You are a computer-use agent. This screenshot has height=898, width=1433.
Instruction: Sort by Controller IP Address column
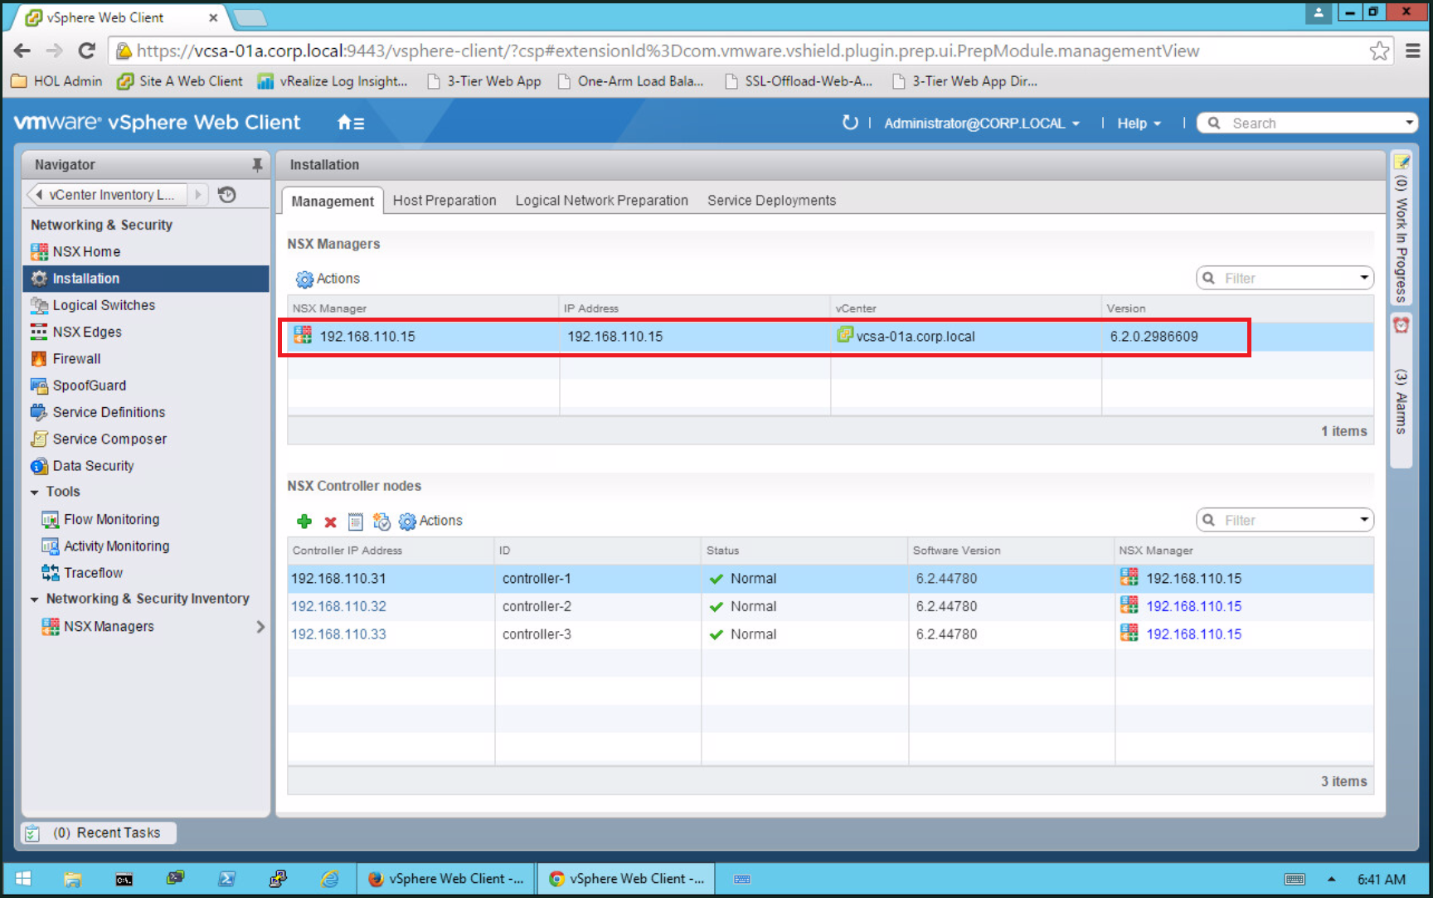pos(391,551)
